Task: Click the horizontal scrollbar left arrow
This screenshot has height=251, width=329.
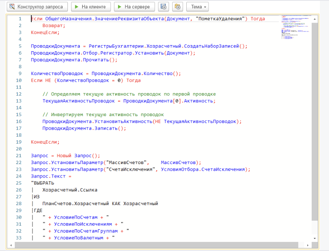Action: 11,245
